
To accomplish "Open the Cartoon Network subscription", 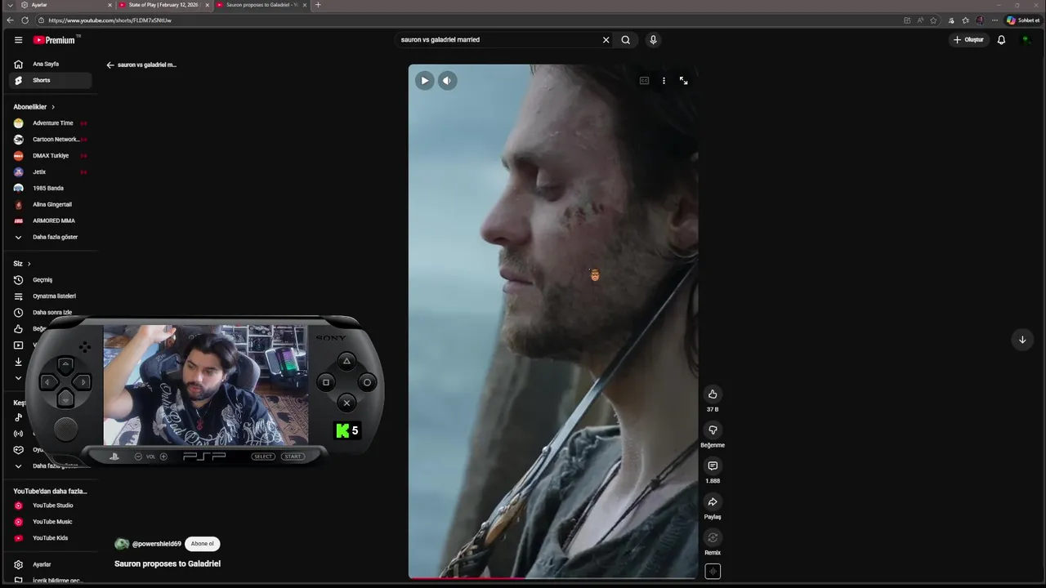I will 51,140.
